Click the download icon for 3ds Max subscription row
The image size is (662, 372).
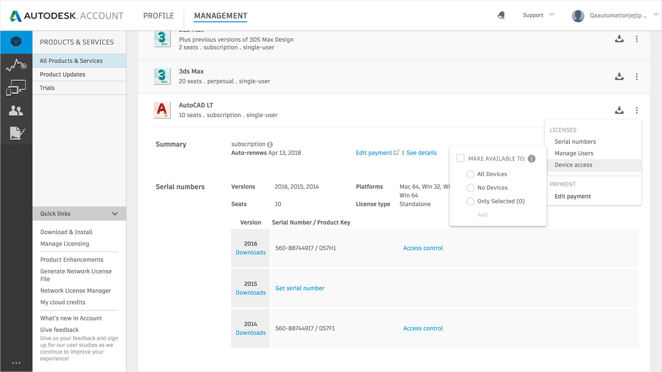[x=619, y=39]
